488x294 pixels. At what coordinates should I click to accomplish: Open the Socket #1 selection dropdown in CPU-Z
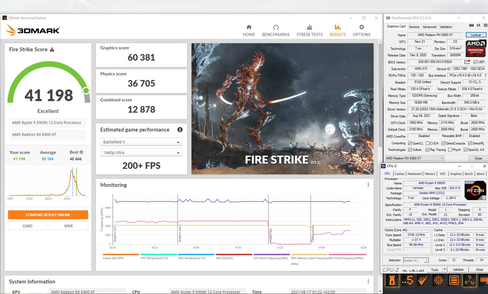point(416,260)
